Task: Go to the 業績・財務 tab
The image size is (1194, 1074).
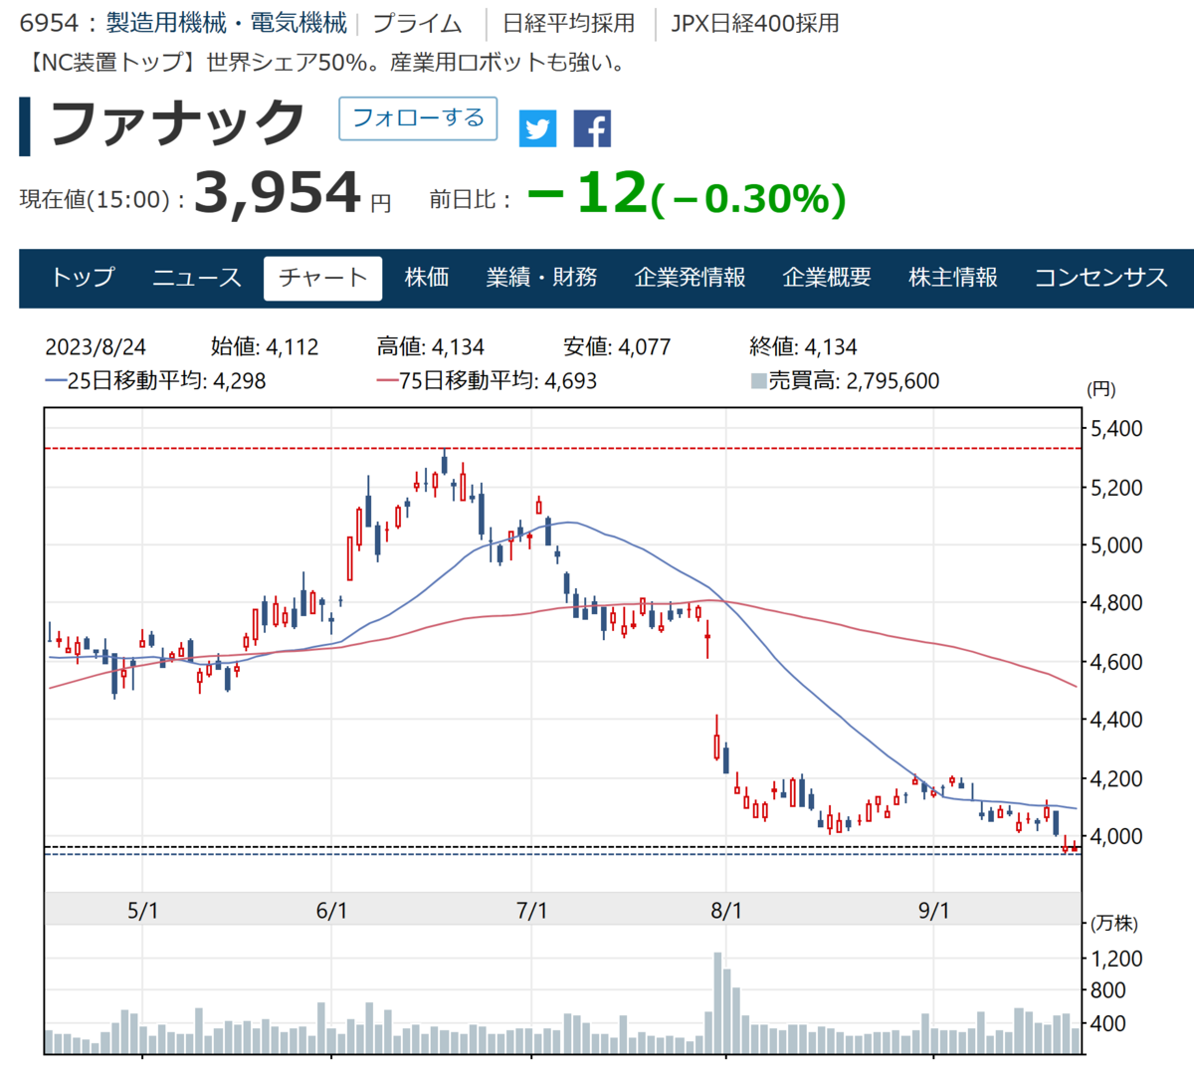Action: (541, 278)
